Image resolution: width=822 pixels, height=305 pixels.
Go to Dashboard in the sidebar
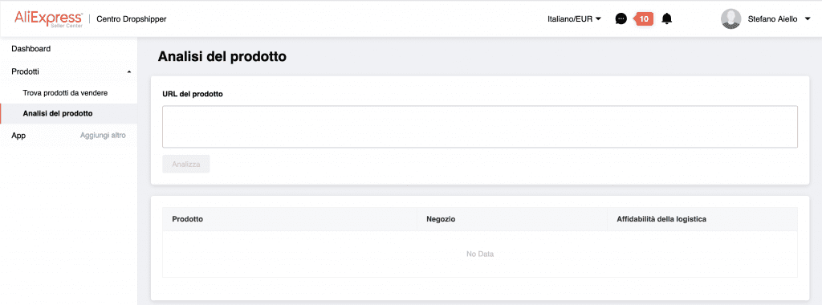[x=31, y=49]
